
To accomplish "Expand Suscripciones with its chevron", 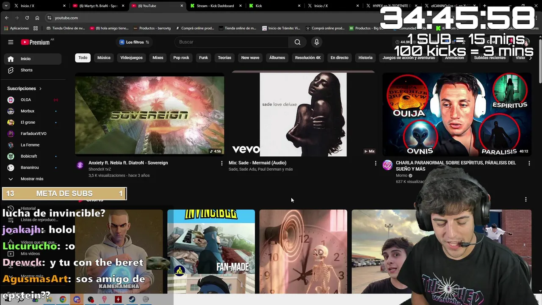I will tap(40, 89).
